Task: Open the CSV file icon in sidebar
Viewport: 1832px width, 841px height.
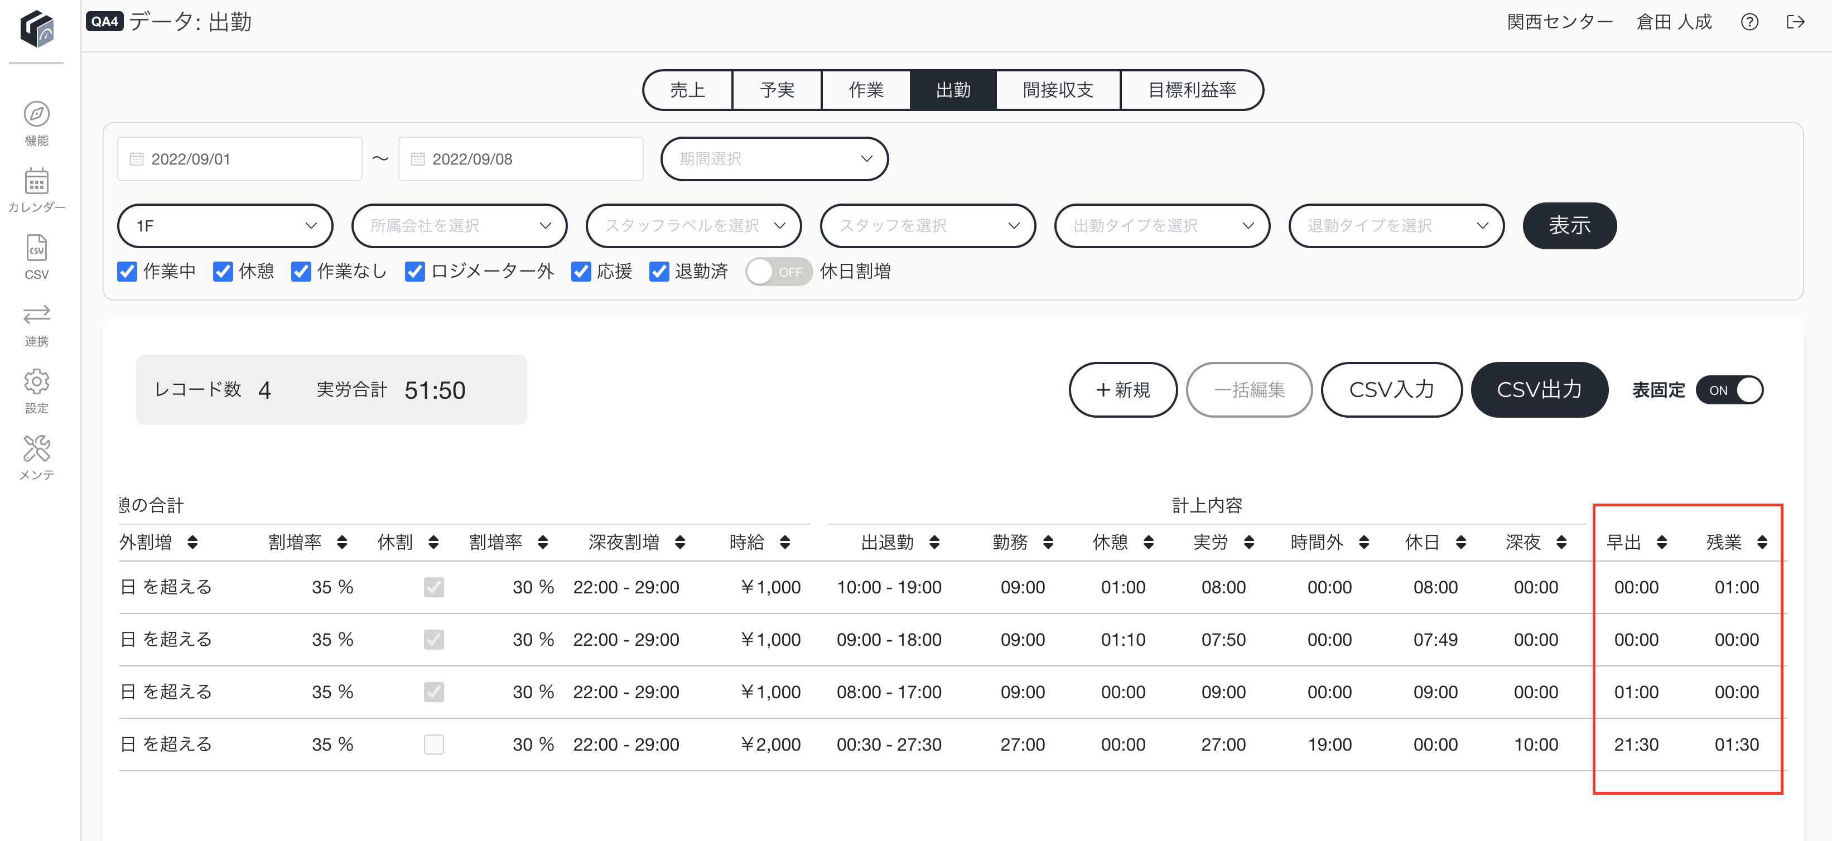Action: click(x=36, y=248)
